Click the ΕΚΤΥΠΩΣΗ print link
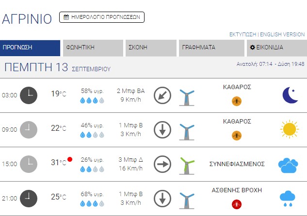307x216 pixels. click(243, 34)
